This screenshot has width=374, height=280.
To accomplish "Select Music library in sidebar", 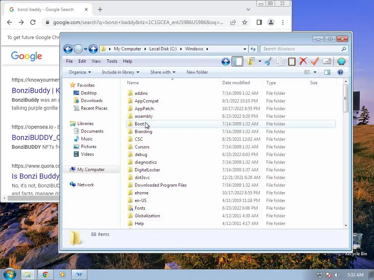I will point(87,139).
